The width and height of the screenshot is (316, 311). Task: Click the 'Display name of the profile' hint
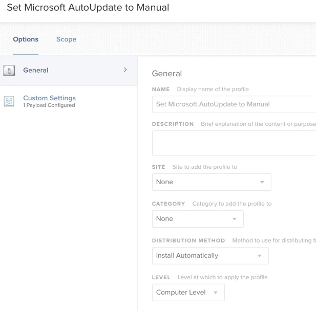point(213,89)
